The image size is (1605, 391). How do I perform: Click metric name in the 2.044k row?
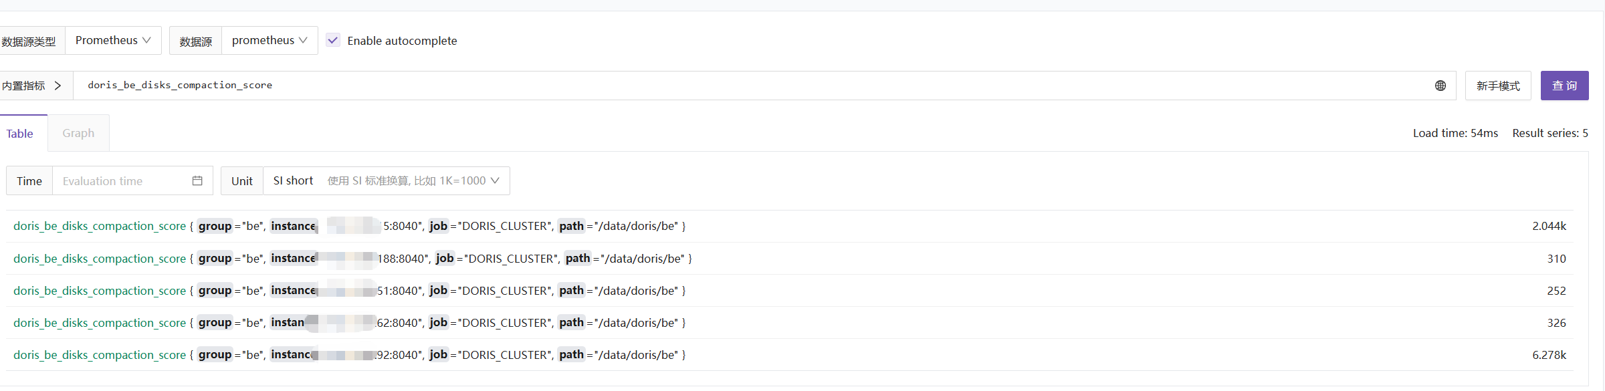100,226
